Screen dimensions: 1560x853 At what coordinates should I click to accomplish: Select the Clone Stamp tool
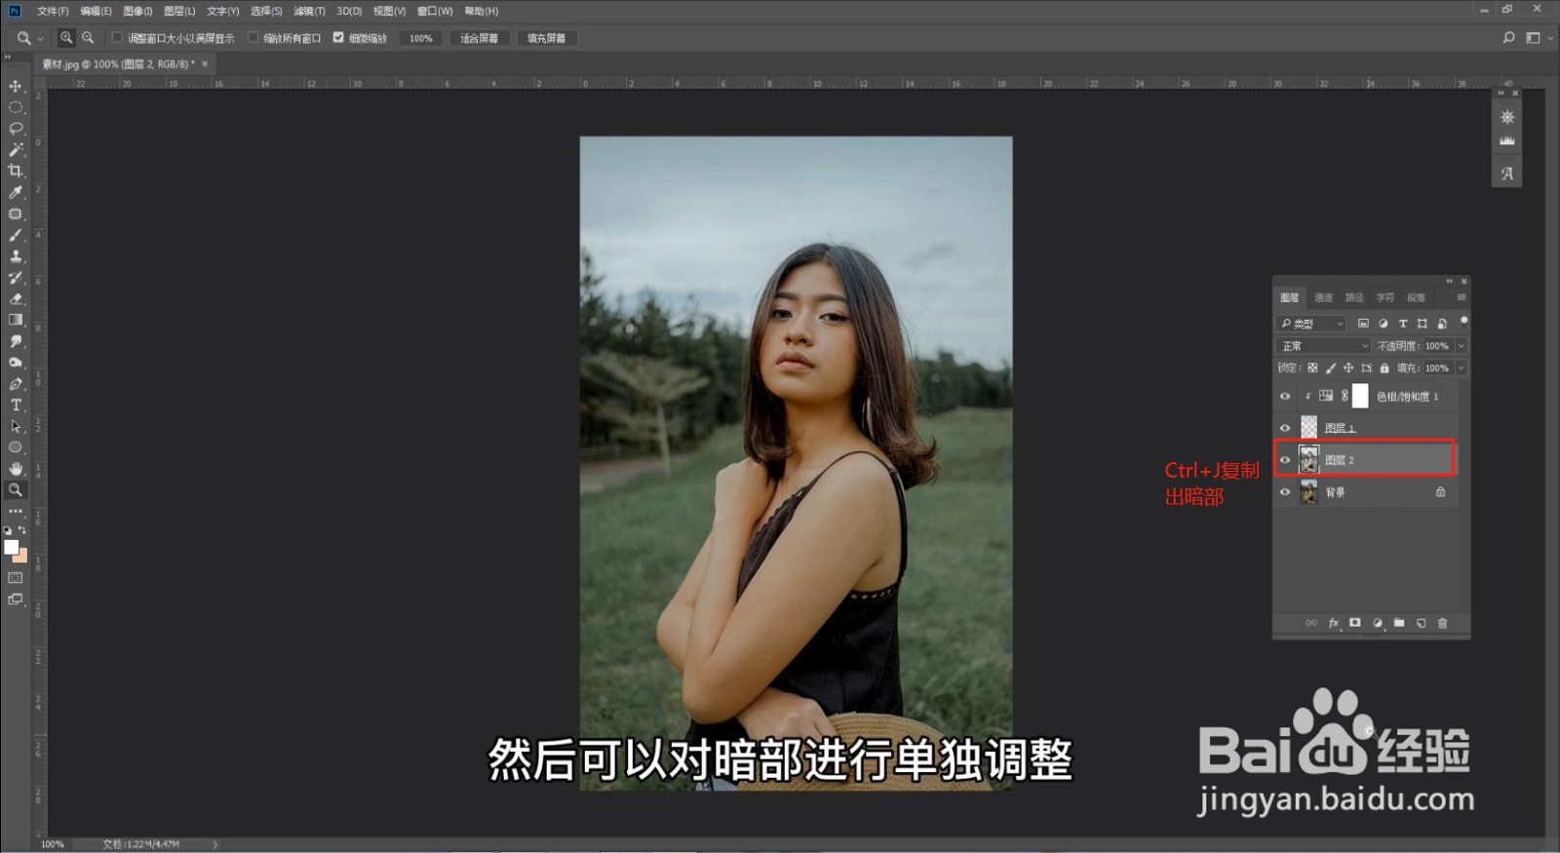point(16,256)
